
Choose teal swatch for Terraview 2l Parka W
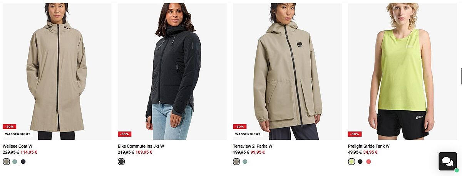point(245,162)
